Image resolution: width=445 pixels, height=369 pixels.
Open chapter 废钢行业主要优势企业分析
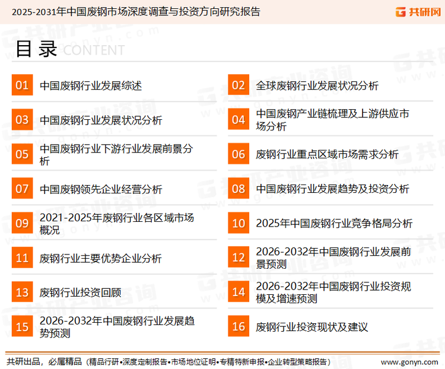point(100,258)
